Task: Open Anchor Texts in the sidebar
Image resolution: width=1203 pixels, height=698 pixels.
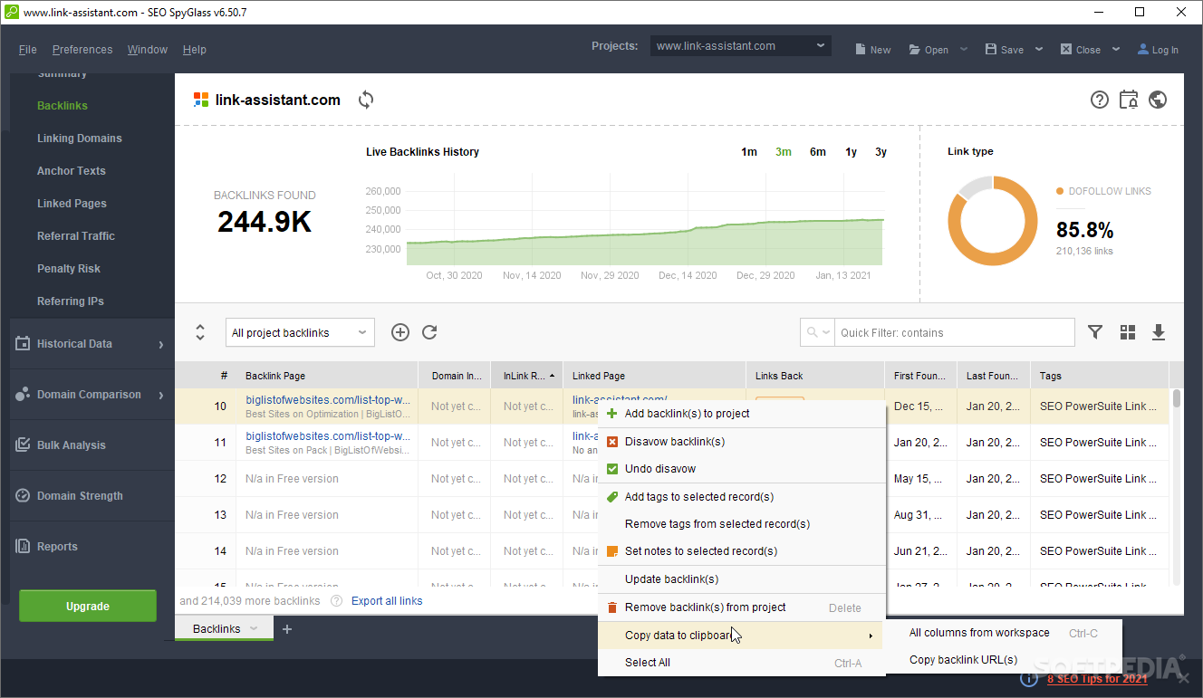Action: [72, 171]
